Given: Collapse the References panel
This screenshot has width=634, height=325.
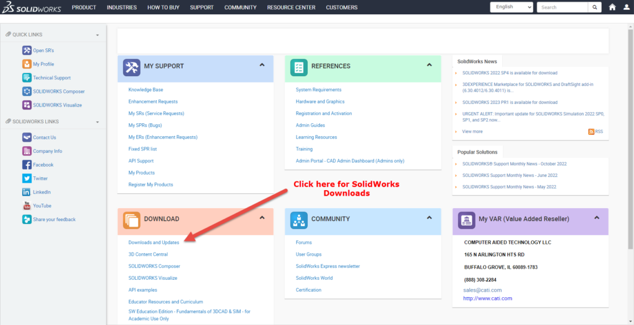Looking at the screenshot, I should point(430,65).
